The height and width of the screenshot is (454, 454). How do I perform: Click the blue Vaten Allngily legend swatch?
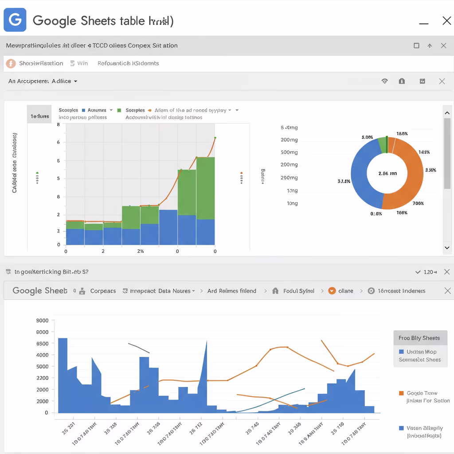click(401, 428)
